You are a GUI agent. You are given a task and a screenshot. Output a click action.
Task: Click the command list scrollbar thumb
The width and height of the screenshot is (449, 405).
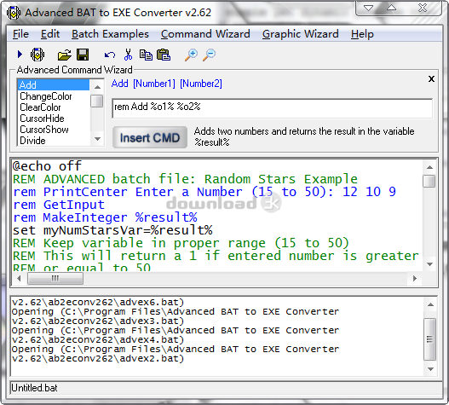pyautogui.click(x=97, y=101)
